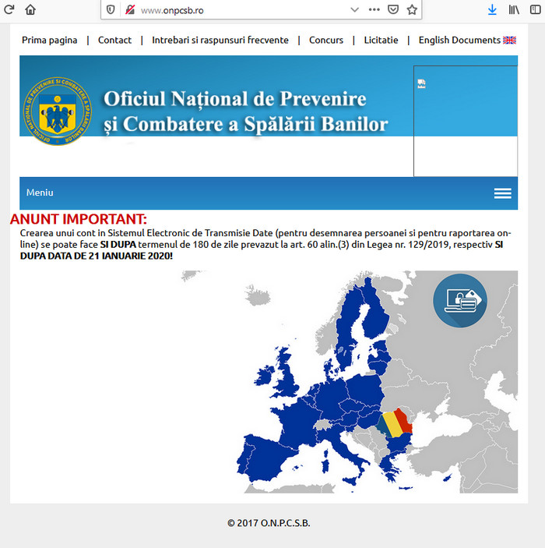
Task: Save page to Pocket
Action: (x=393, y=10)
